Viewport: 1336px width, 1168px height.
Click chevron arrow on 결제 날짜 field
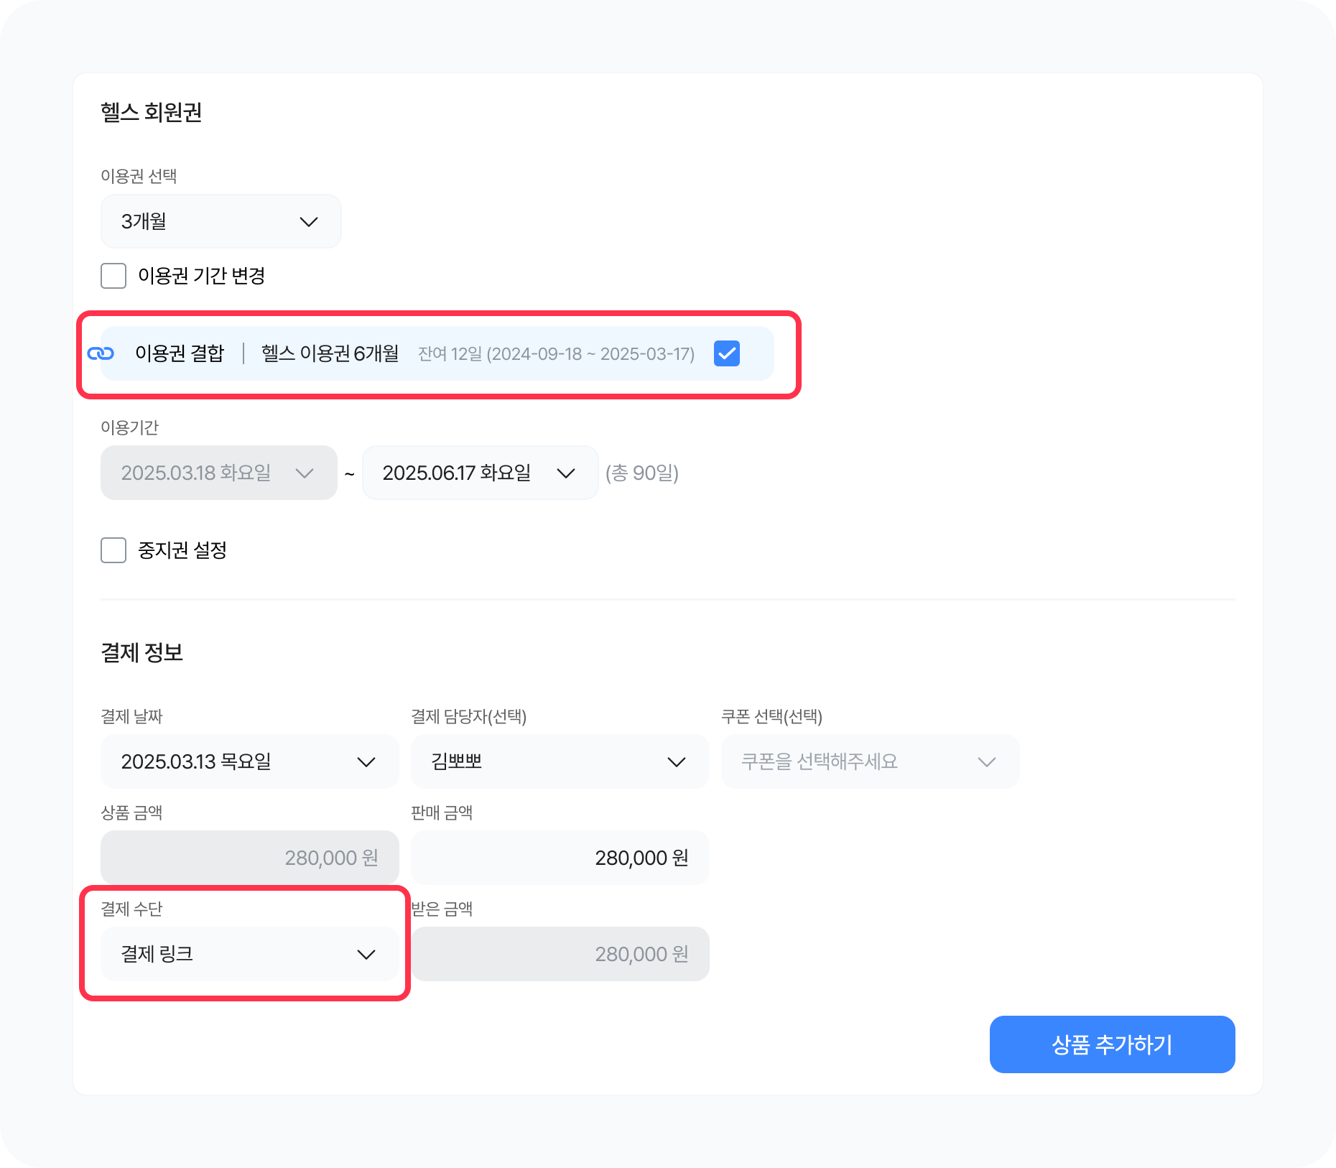(366, 762)
